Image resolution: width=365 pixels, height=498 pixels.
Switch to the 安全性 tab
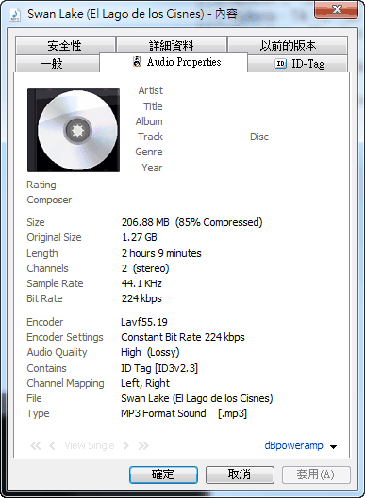coord(65,45)
